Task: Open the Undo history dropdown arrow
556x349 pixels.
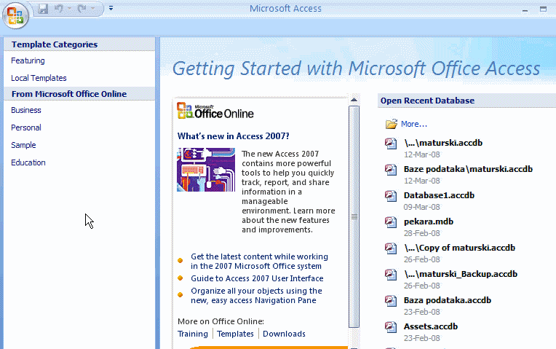Action: coord(70,9)
